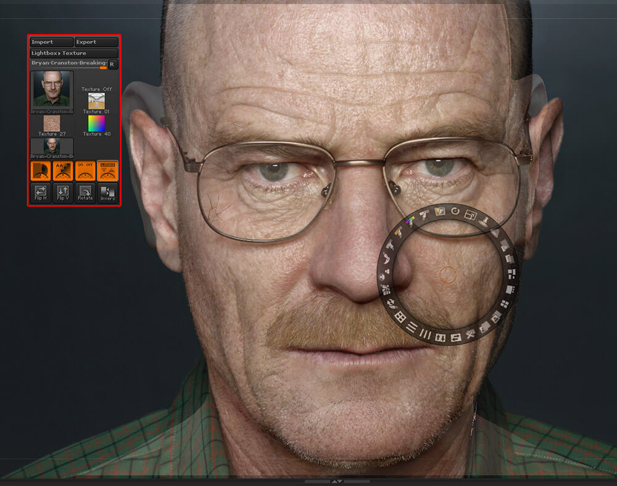The height and width of the screenshot is (486, 617).
Task: Click the stamp-shaped Pin Spotlight icon
Action: coord(485,221)
